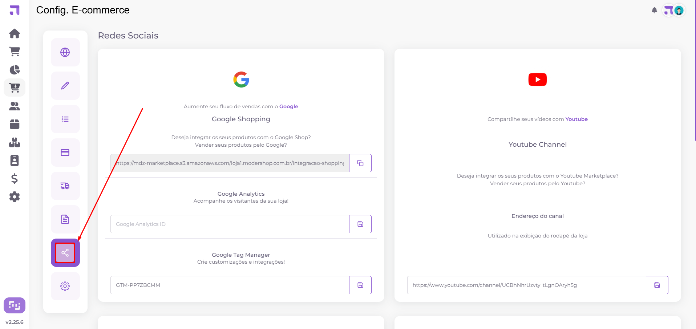Click the Youtube link text

click(x=576, y=119)
